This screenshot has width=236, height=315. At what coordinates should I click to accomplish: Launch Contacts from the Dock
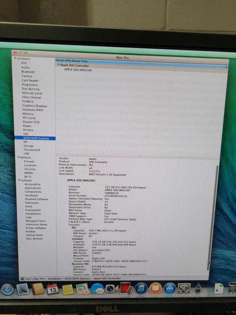[x=37, y=289]
